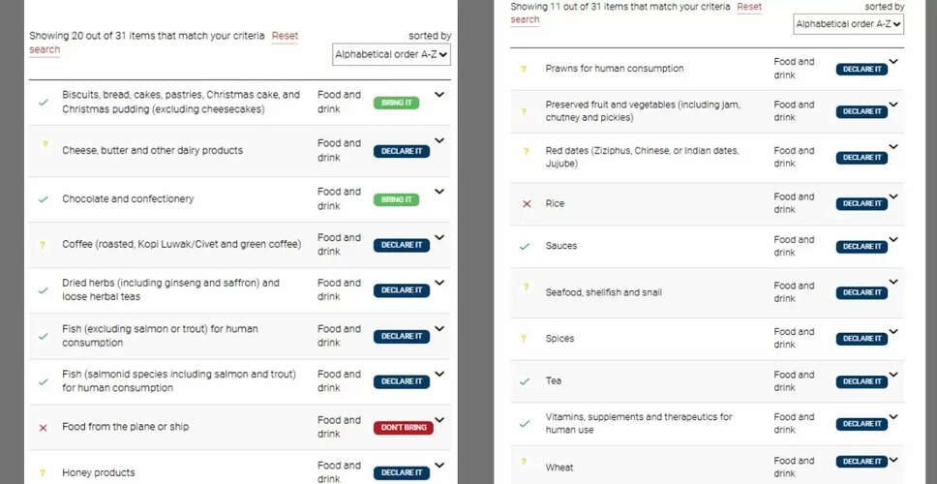Image resolution: width=937 pixels, height=484 pixels.
Task: Click Reset search link in right panel
Action: coord(636,13)
